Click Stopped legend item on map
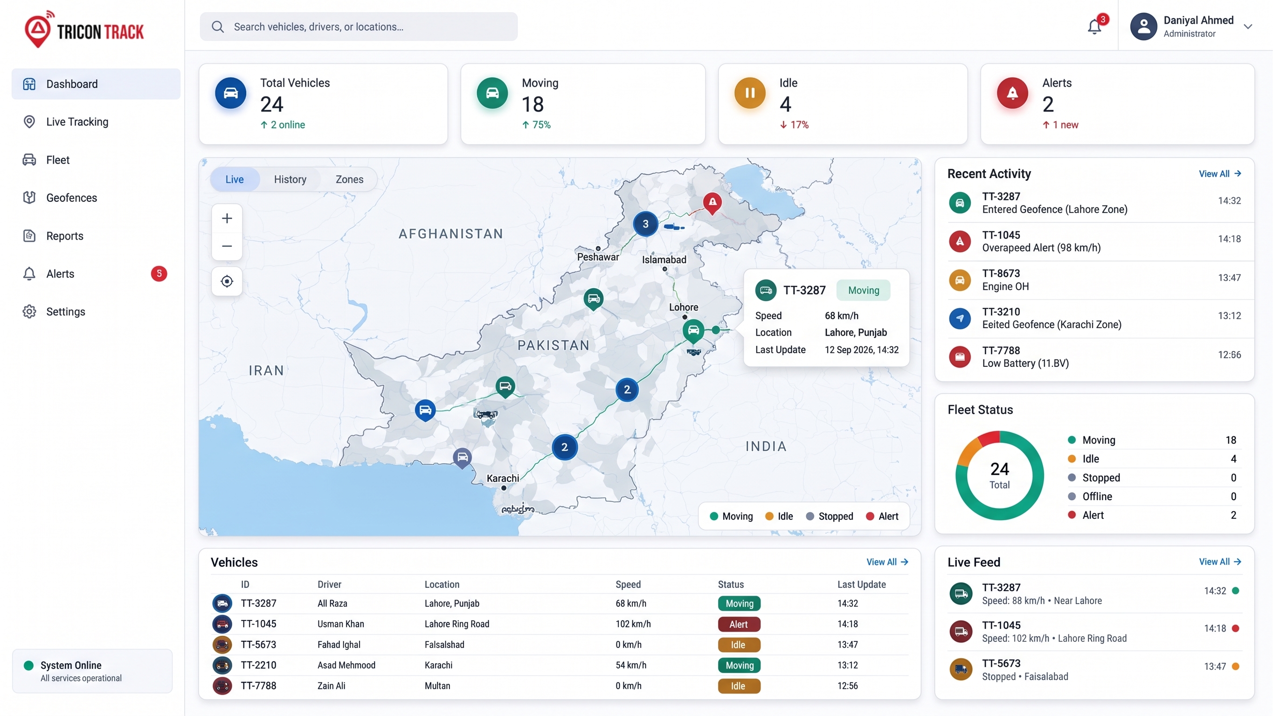Viewport: 1273px width, 716px height. pos(830,517)
